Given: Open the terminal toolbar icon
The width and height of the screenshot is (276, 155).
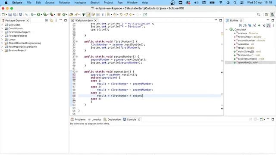Looking at the screenshot, I should tap(21, 14).
